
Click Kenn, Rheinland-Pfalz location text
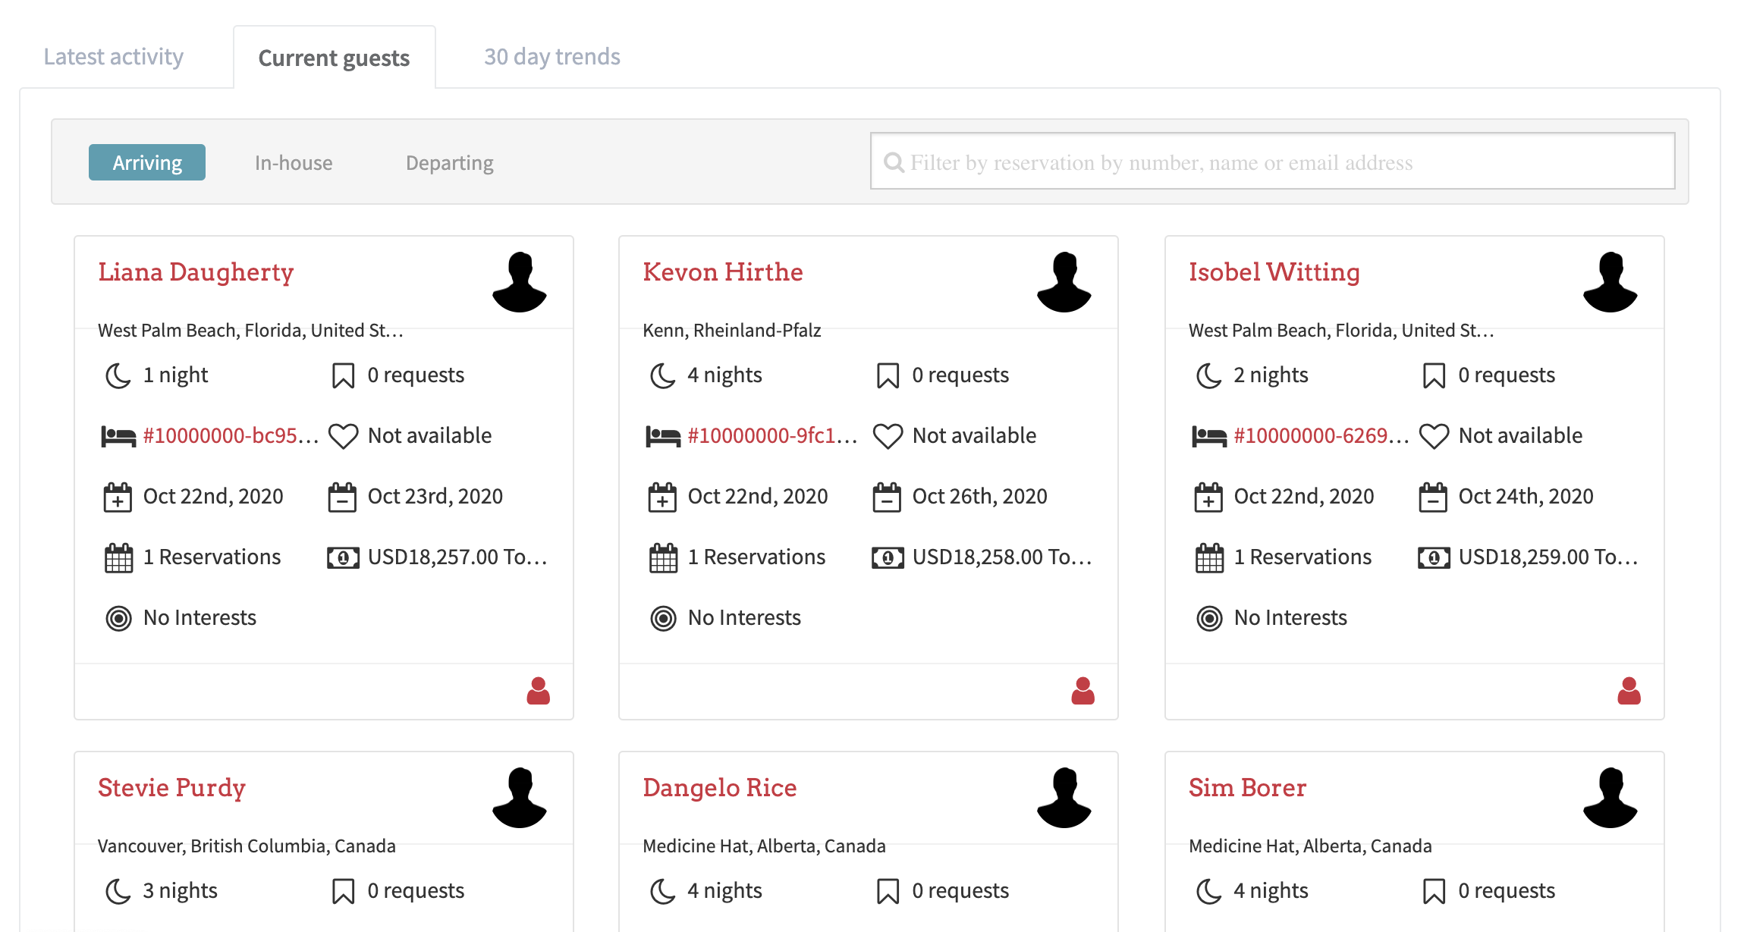[x=732, y=330]
